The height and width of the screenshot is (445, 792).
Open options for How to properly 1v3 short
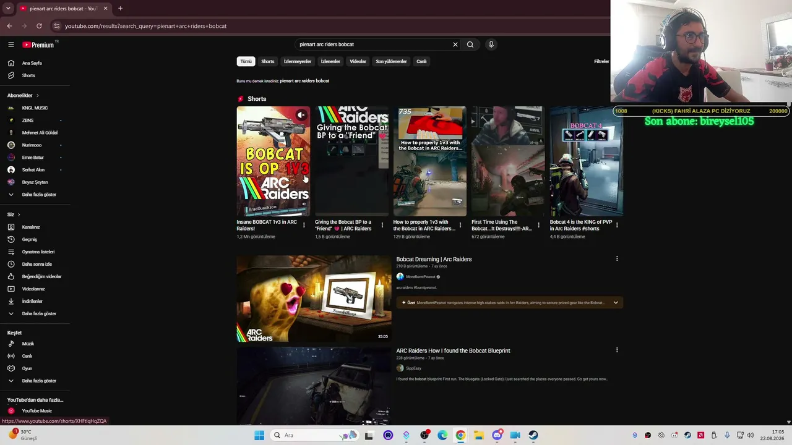[460, 225]
